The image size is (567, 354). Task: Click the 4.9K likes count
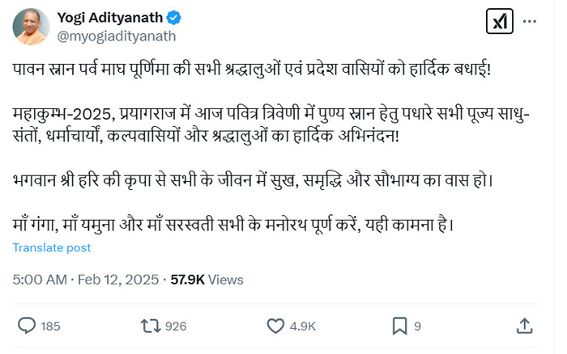pos(303,327)
